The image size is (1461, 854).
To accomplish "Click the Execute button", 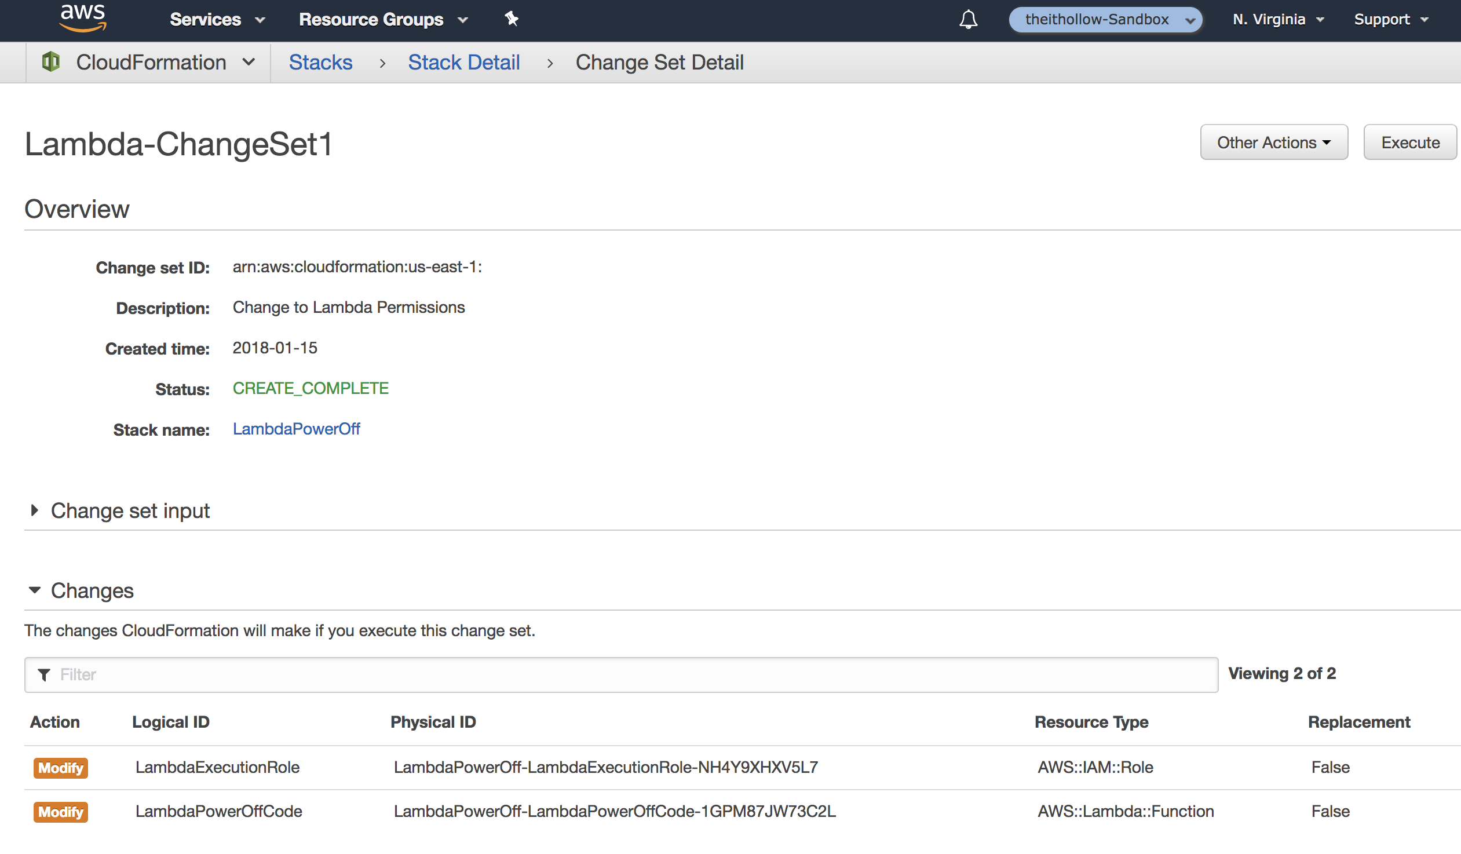I will tap(1409, 143).
